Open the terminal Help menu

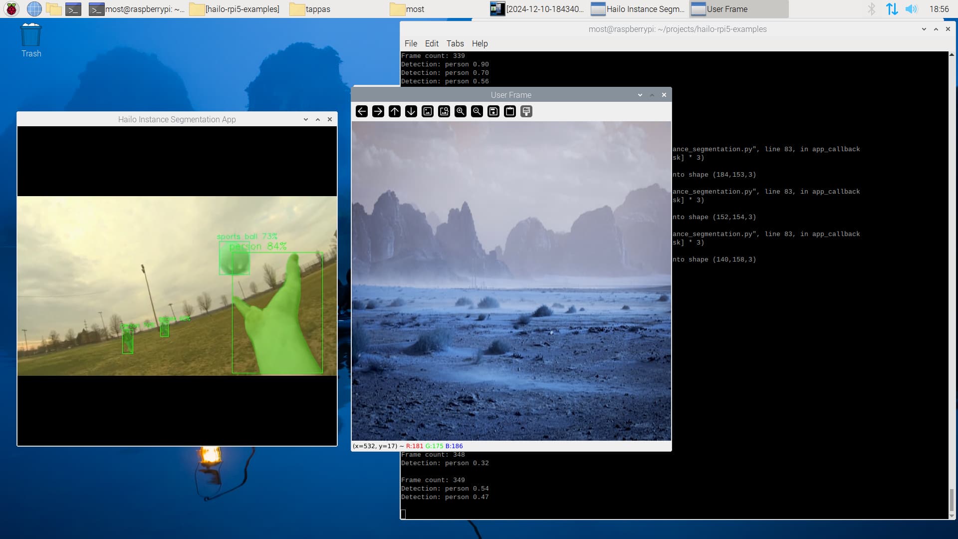pyautogui.click(x=479, y=43)
